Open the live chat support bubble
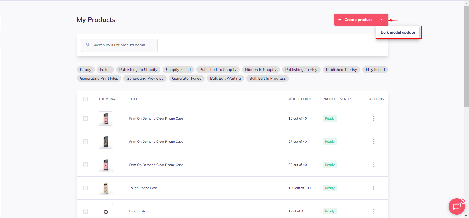This screenshot has height=218, width=469. point(456,207)
